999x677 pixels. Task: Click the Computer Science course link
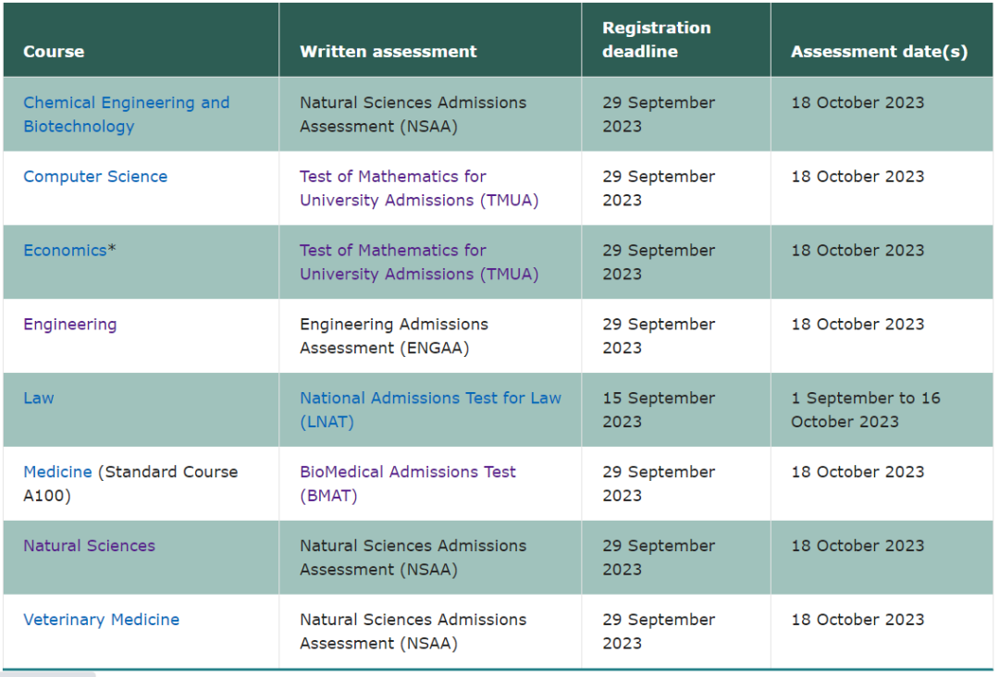click(95, 177)
